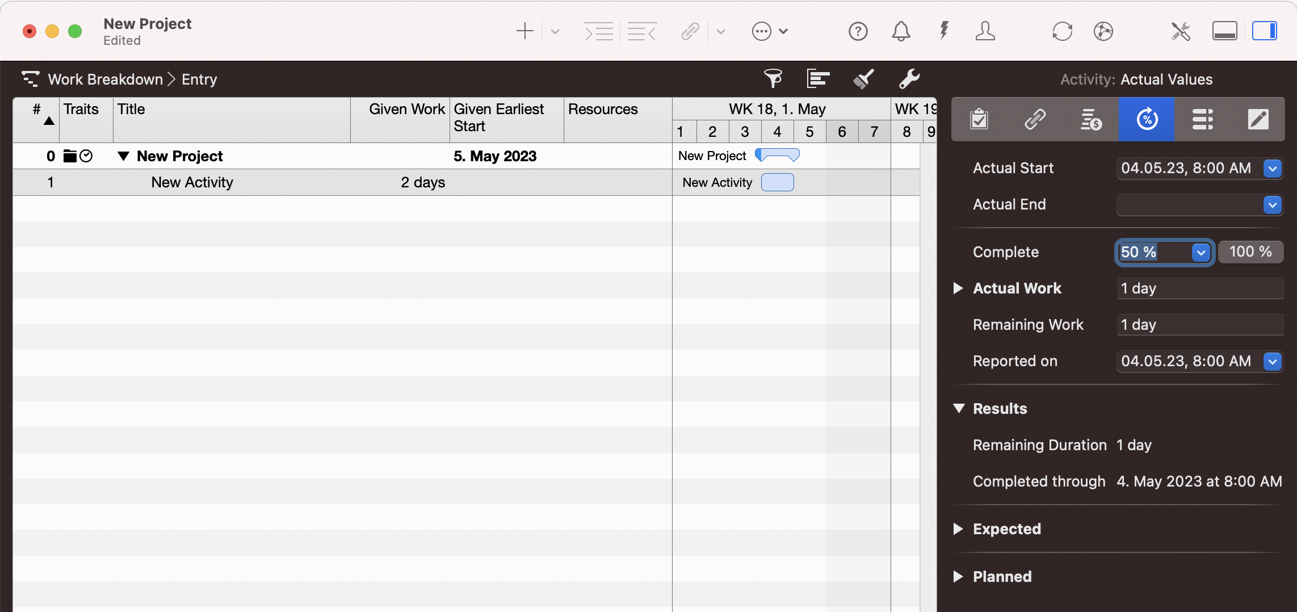Click the sync arrows icon
This screenshot has width=1297, height=612.
coord(1062,31)
